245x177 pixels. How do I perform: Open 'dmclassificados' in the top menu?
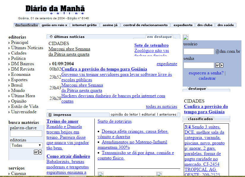(26, 25)
